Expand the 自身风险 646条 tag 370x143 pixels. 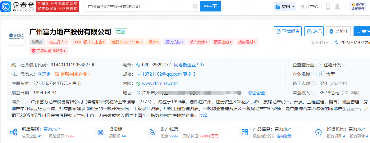click(48, 51)
